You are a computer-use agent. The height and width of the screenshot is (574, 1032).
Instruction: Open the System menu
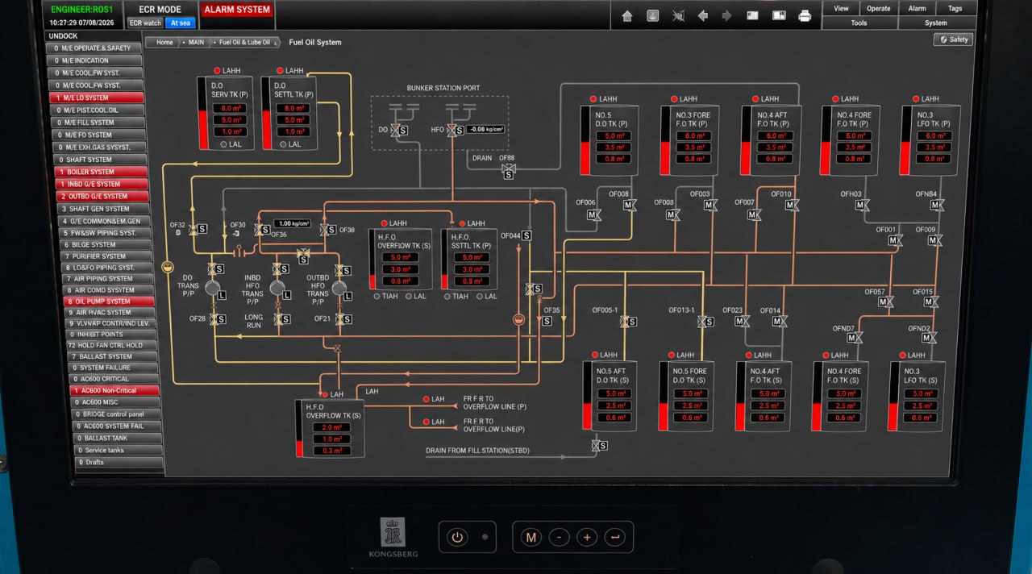[x=936, y=23]
